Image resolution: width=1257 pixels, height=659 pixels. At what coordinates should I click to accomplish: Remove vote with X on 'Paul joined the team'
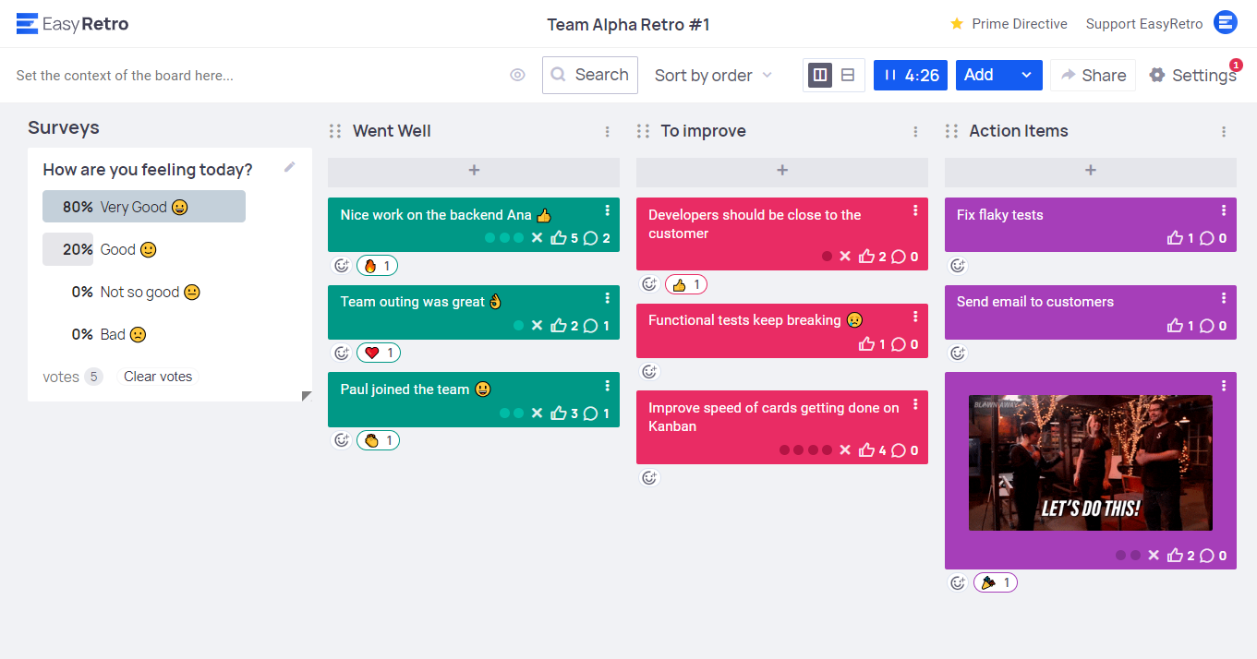[x=537, y=413]
